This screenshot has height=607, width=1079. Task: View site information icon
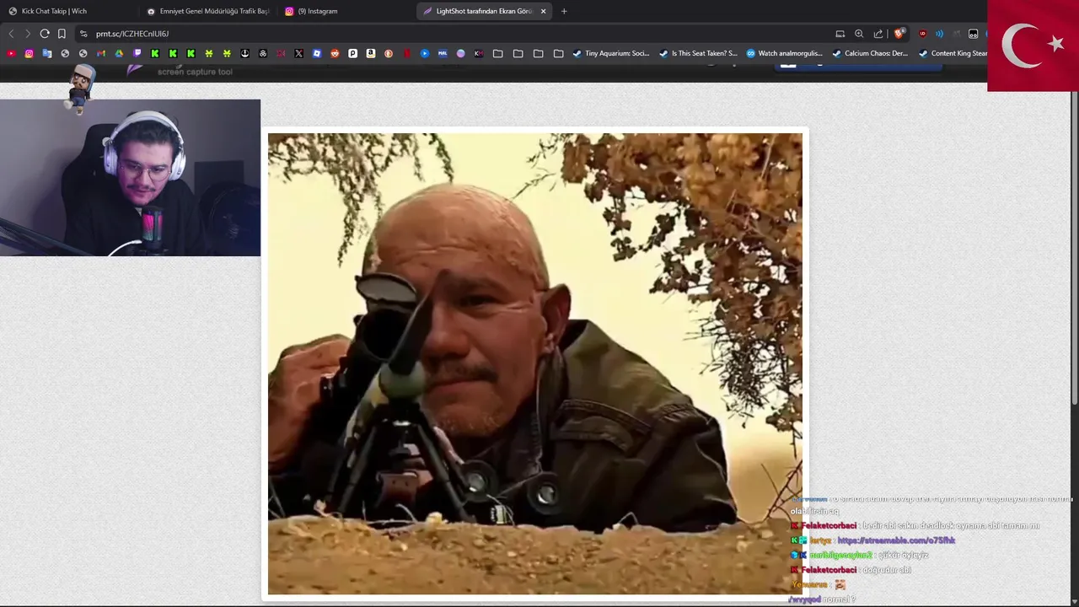click(83, 34)
